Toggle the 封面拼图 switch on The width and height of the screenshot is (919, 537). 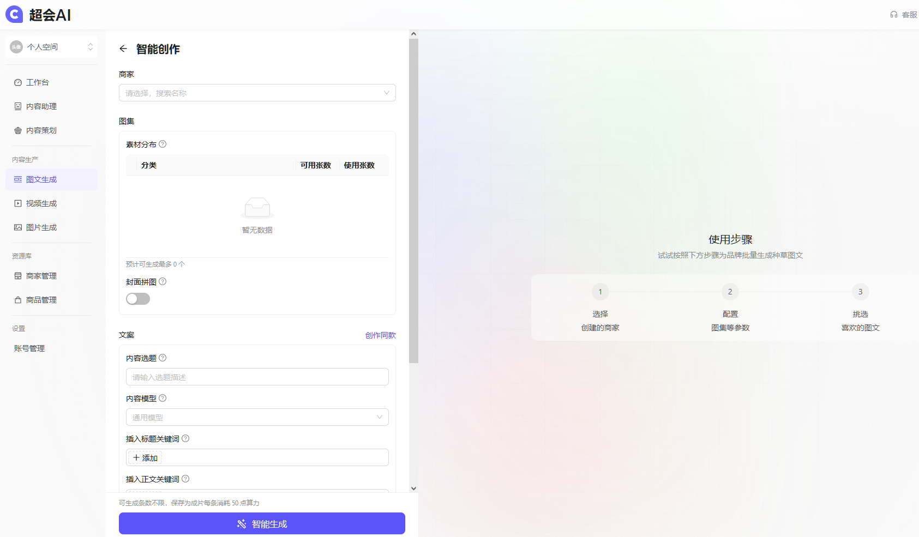pyautogui.click(x=138, y=299)
